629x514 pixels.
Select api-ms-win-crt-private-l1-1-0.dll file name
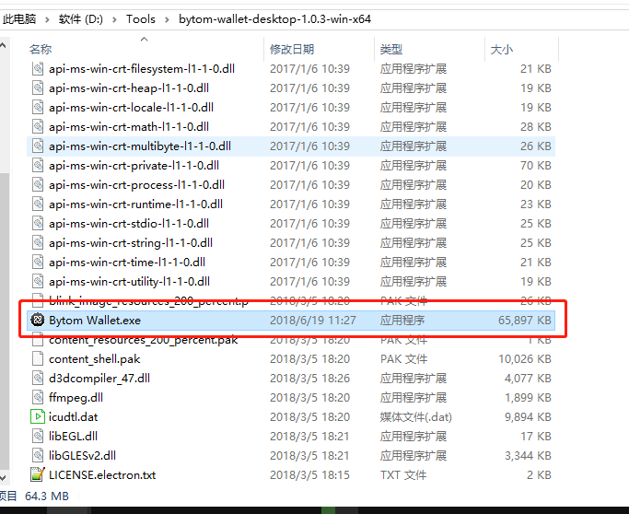(x=134, y=165)
